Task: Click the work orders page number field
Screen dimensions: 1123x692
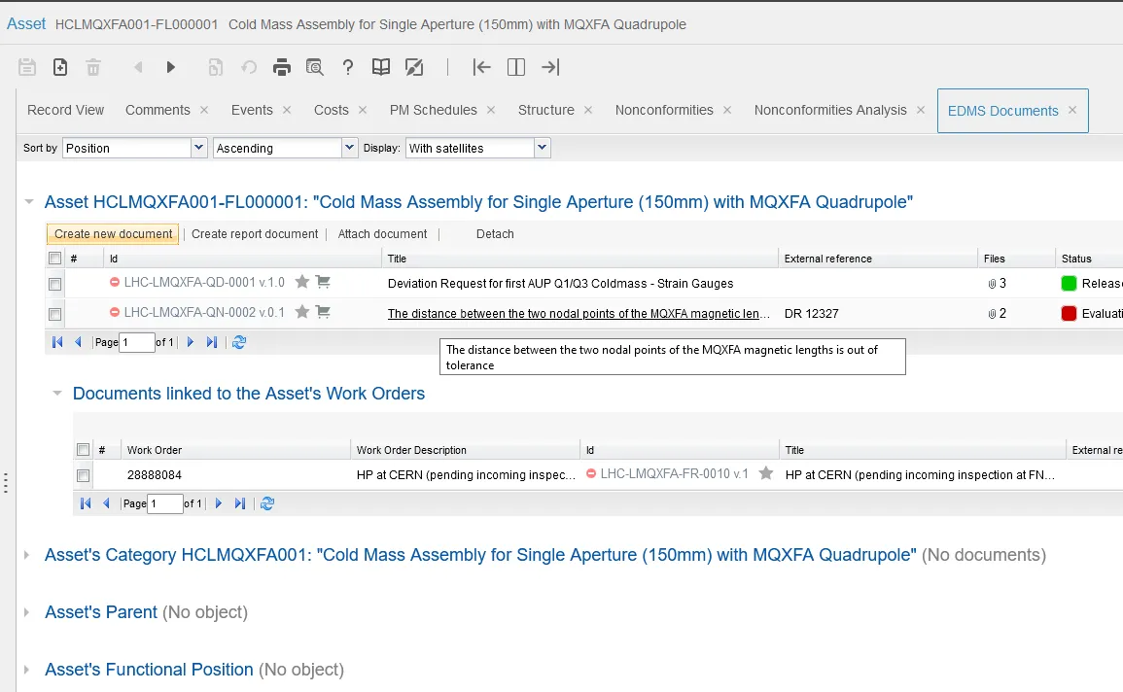Action: [x=164, y=503]
